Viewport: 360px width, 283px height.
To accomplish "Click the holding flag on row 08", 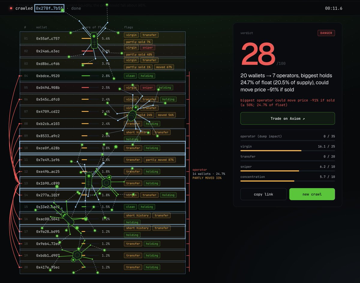I will (152, 124).
